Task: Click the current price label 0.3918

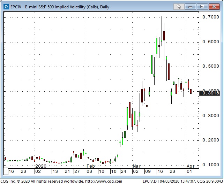Action: coord(210,93)
